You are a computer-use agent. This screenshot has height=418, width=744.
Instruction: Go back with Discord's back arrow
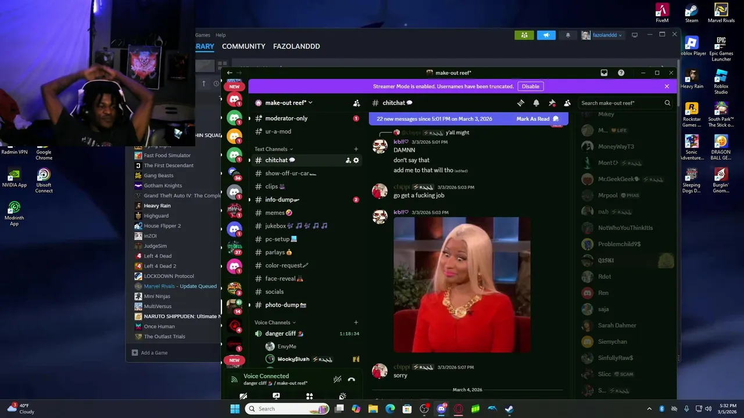tap(230, 73)
